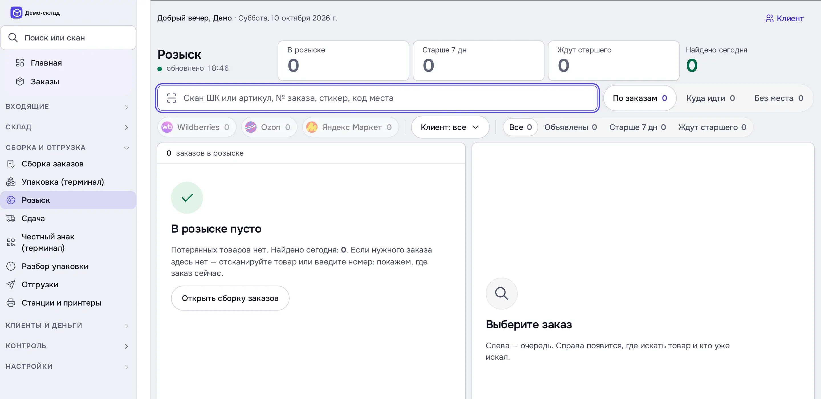Click the В розыске counter card

point(343,60)
